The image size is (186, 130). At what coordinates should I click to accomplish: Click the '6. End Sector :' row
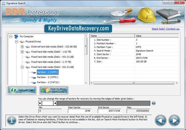click(x=134, y=58)
